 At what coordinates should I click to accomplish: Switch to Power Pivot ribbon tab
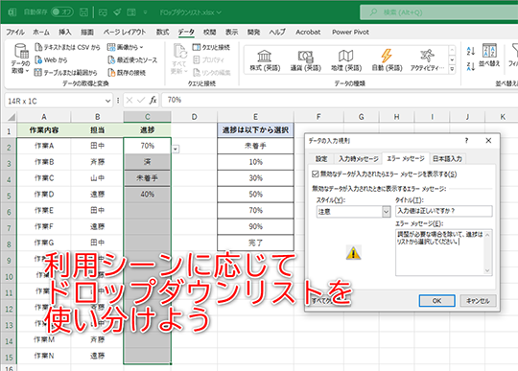[x=350, y=32]
